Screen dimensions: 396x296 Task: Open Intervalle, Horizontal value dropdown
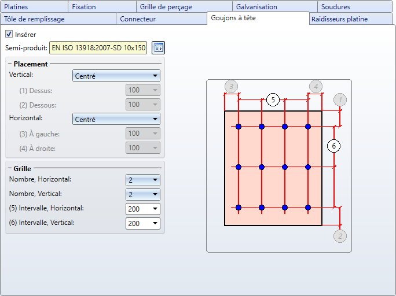coord(142,209)
